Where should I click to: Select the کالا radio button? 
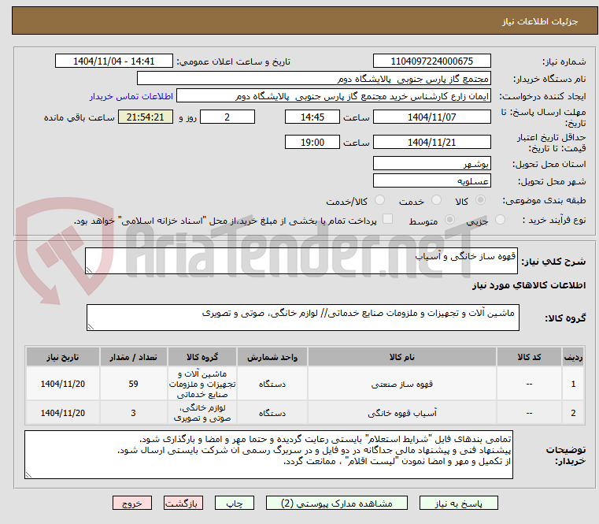[481, 200]
